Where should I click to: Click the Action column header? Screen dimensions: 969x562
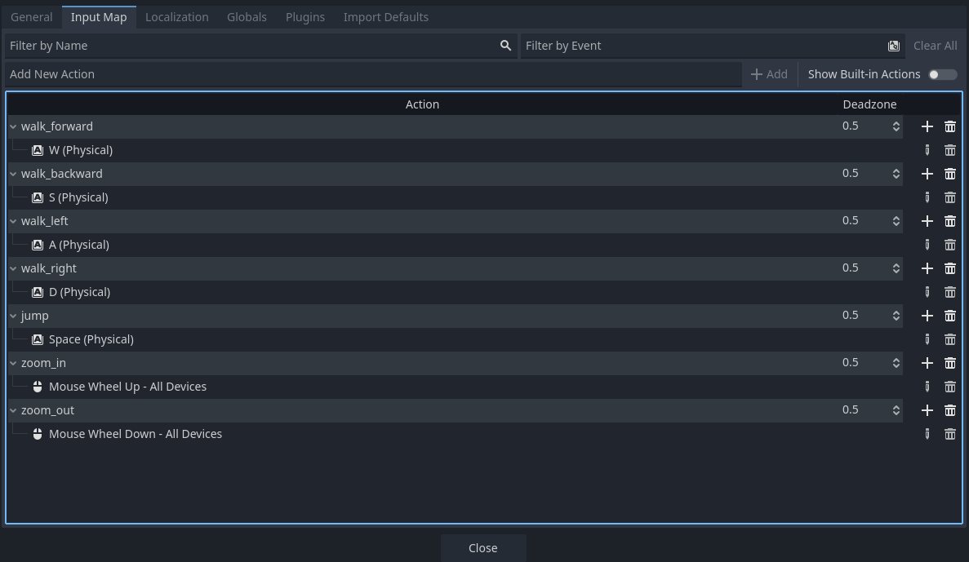click(x=422, y=104)
